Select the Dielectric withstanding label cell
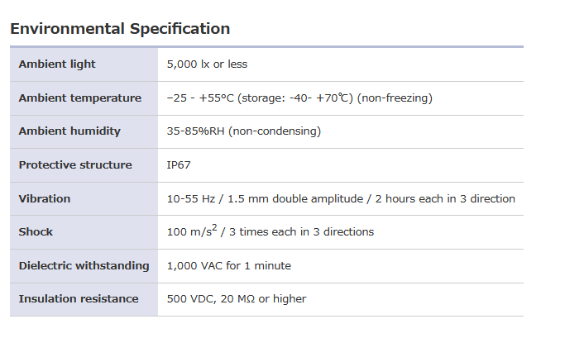This screenshot has width=565, height=357. [84, 266]
